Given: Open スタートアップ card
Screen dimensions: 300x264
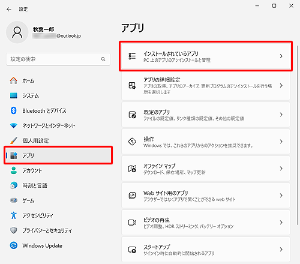Looking at the screenshot, I should [x=206, y=250].
